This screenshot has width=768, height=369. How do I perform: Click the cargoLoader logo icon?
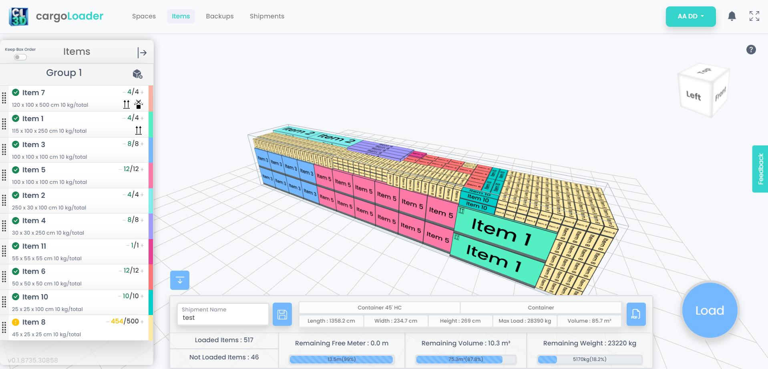tap(18, 16)
